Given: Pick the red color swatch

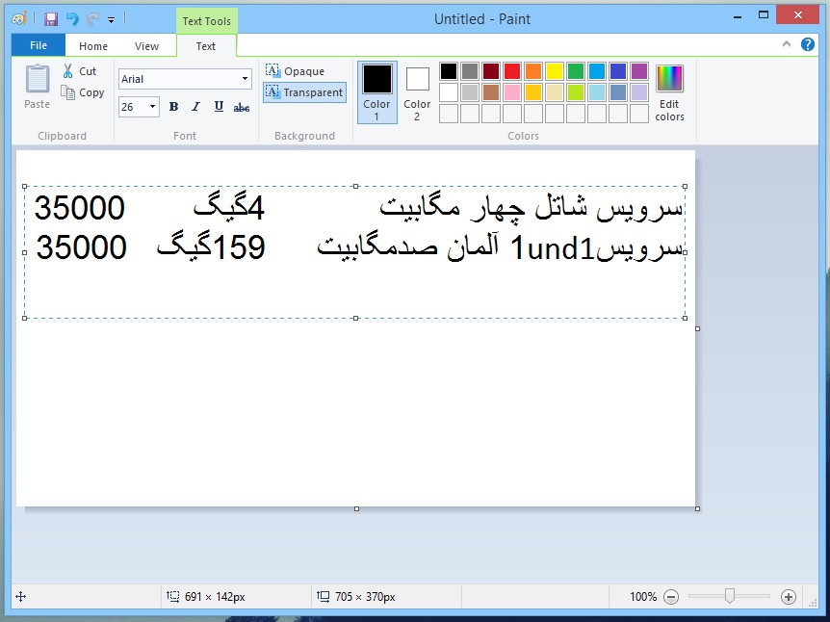Looking at the screenshot, I should click(x=512, y=71).
